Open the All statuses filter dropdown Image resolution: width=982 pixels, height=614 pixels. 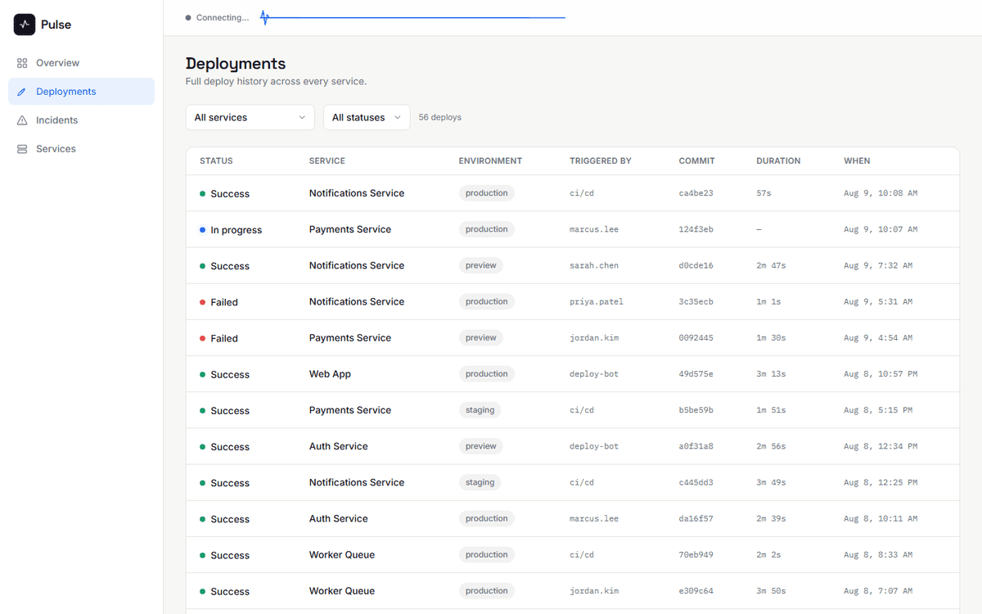pyautogui.click(x=367, y=117)
